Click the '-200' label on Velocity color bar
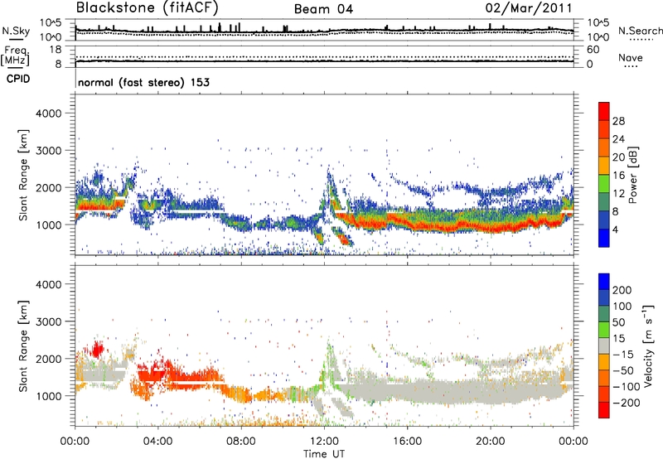Image resolution: width=663 pixels, height=459 pixels. pyautogui.click(x=626, y=403)
